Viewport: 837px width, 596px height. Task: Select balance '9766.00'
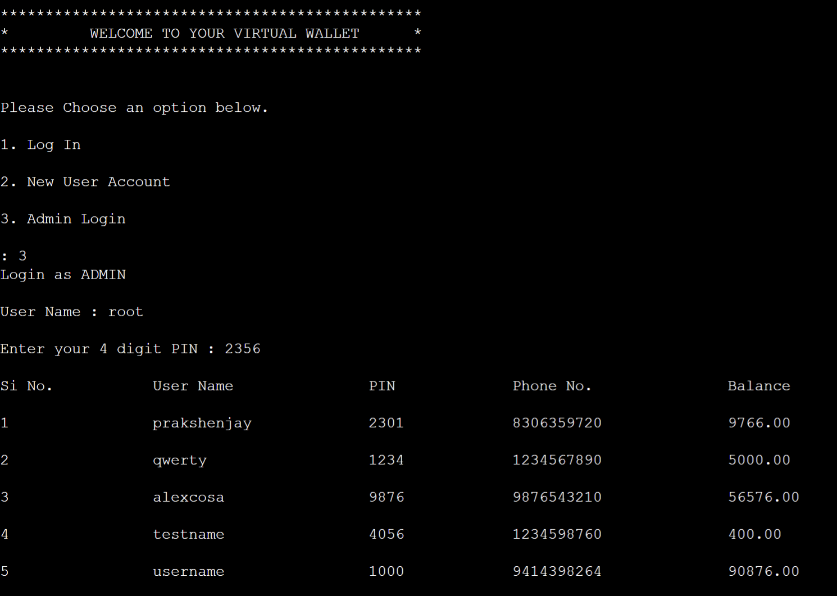[759, 423]
